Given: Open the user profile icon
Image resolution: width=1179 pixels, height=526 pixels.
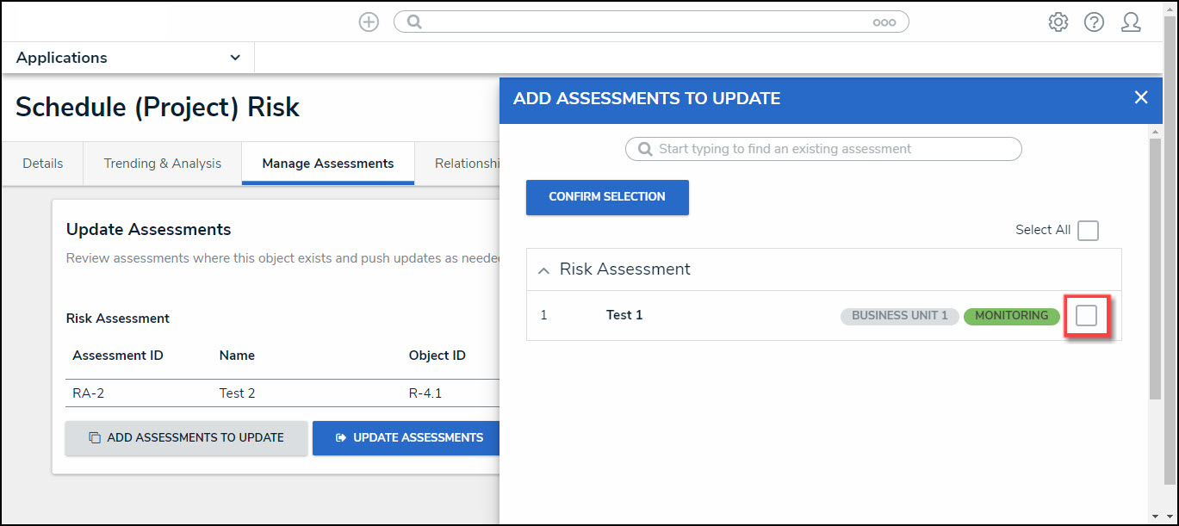Looking at the screenshot, I should point(1131,22).
